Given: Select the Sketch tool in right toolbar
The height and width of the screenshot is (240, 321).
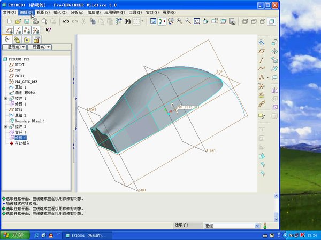Looking at the screenshot, I should coord(262,42).
